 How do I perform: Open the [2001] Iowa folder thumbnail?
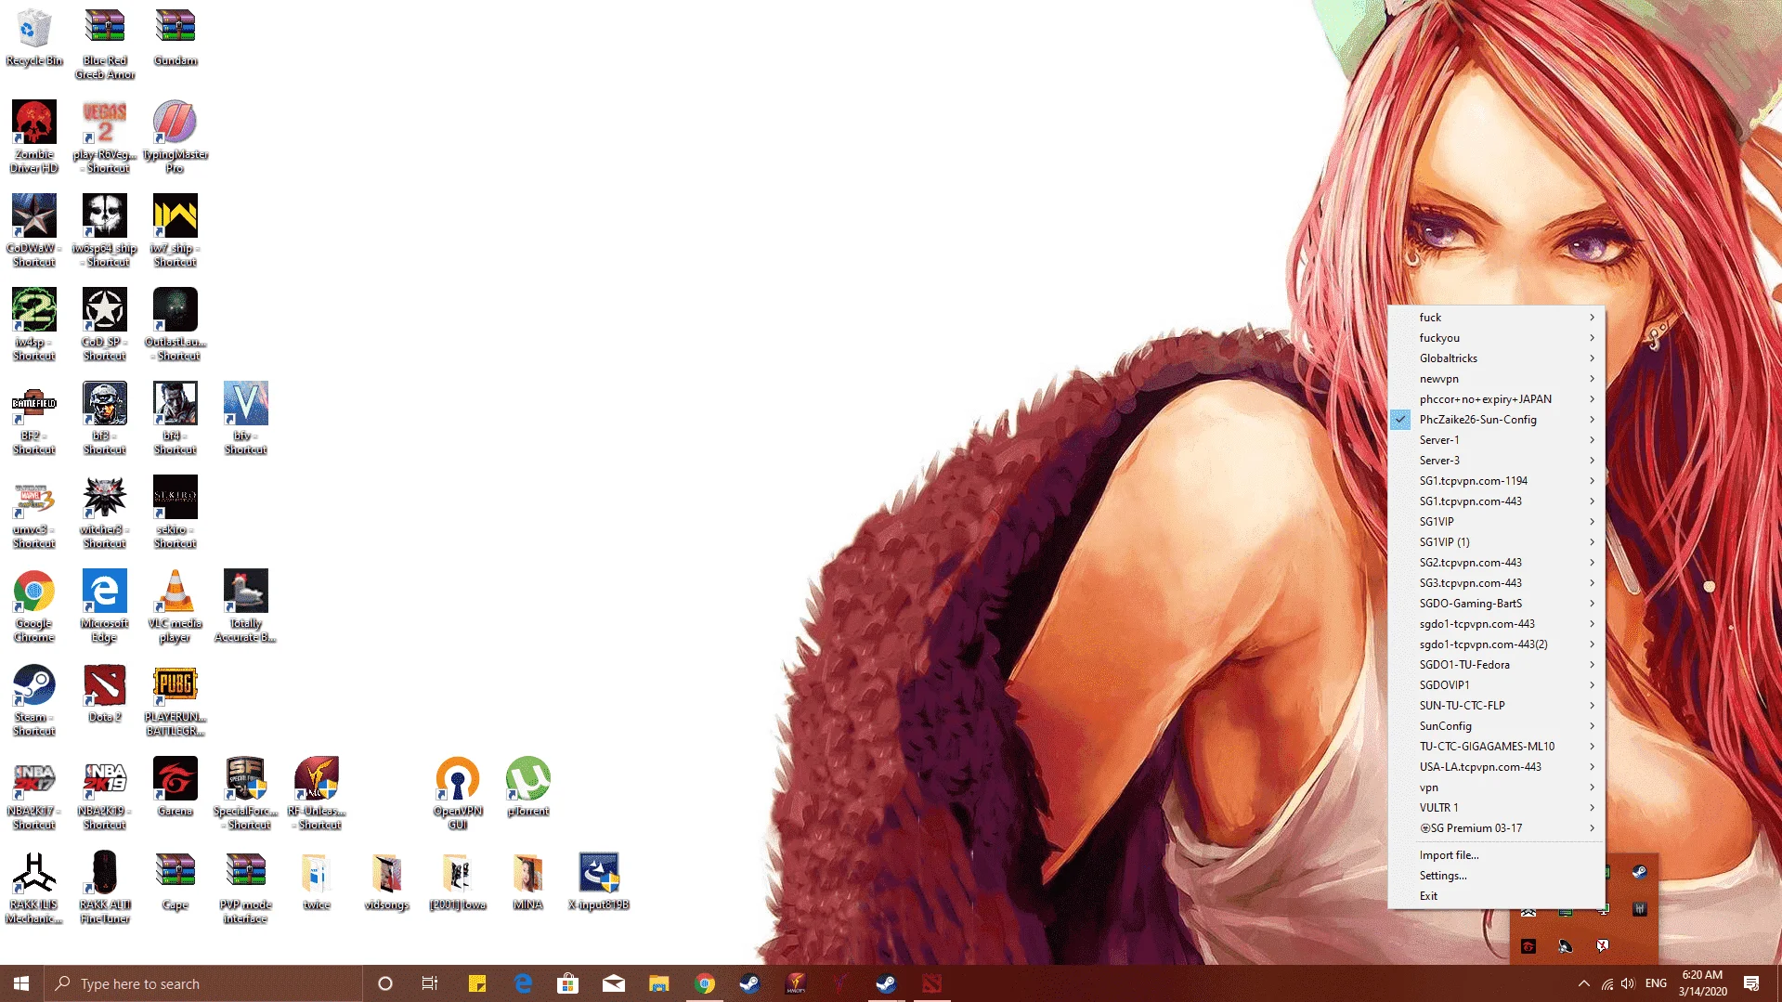(458, 879)
